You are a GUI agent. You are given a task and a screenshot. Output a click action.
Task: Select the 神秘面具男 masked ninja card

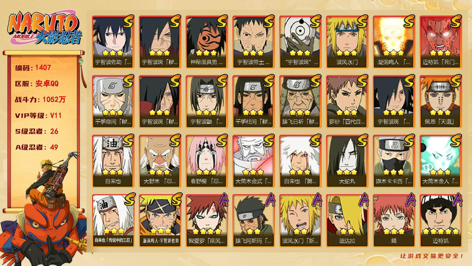pos(207,42)
